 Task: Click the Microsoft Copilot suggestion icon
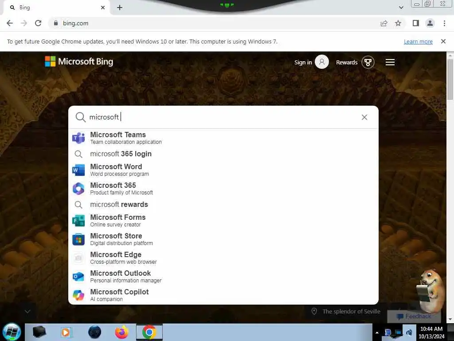coord(78,295)
